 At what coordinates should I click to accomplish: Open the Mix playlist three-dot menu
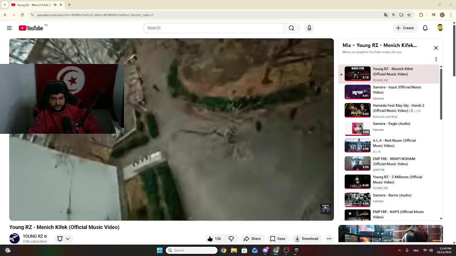tap(436, 59)
